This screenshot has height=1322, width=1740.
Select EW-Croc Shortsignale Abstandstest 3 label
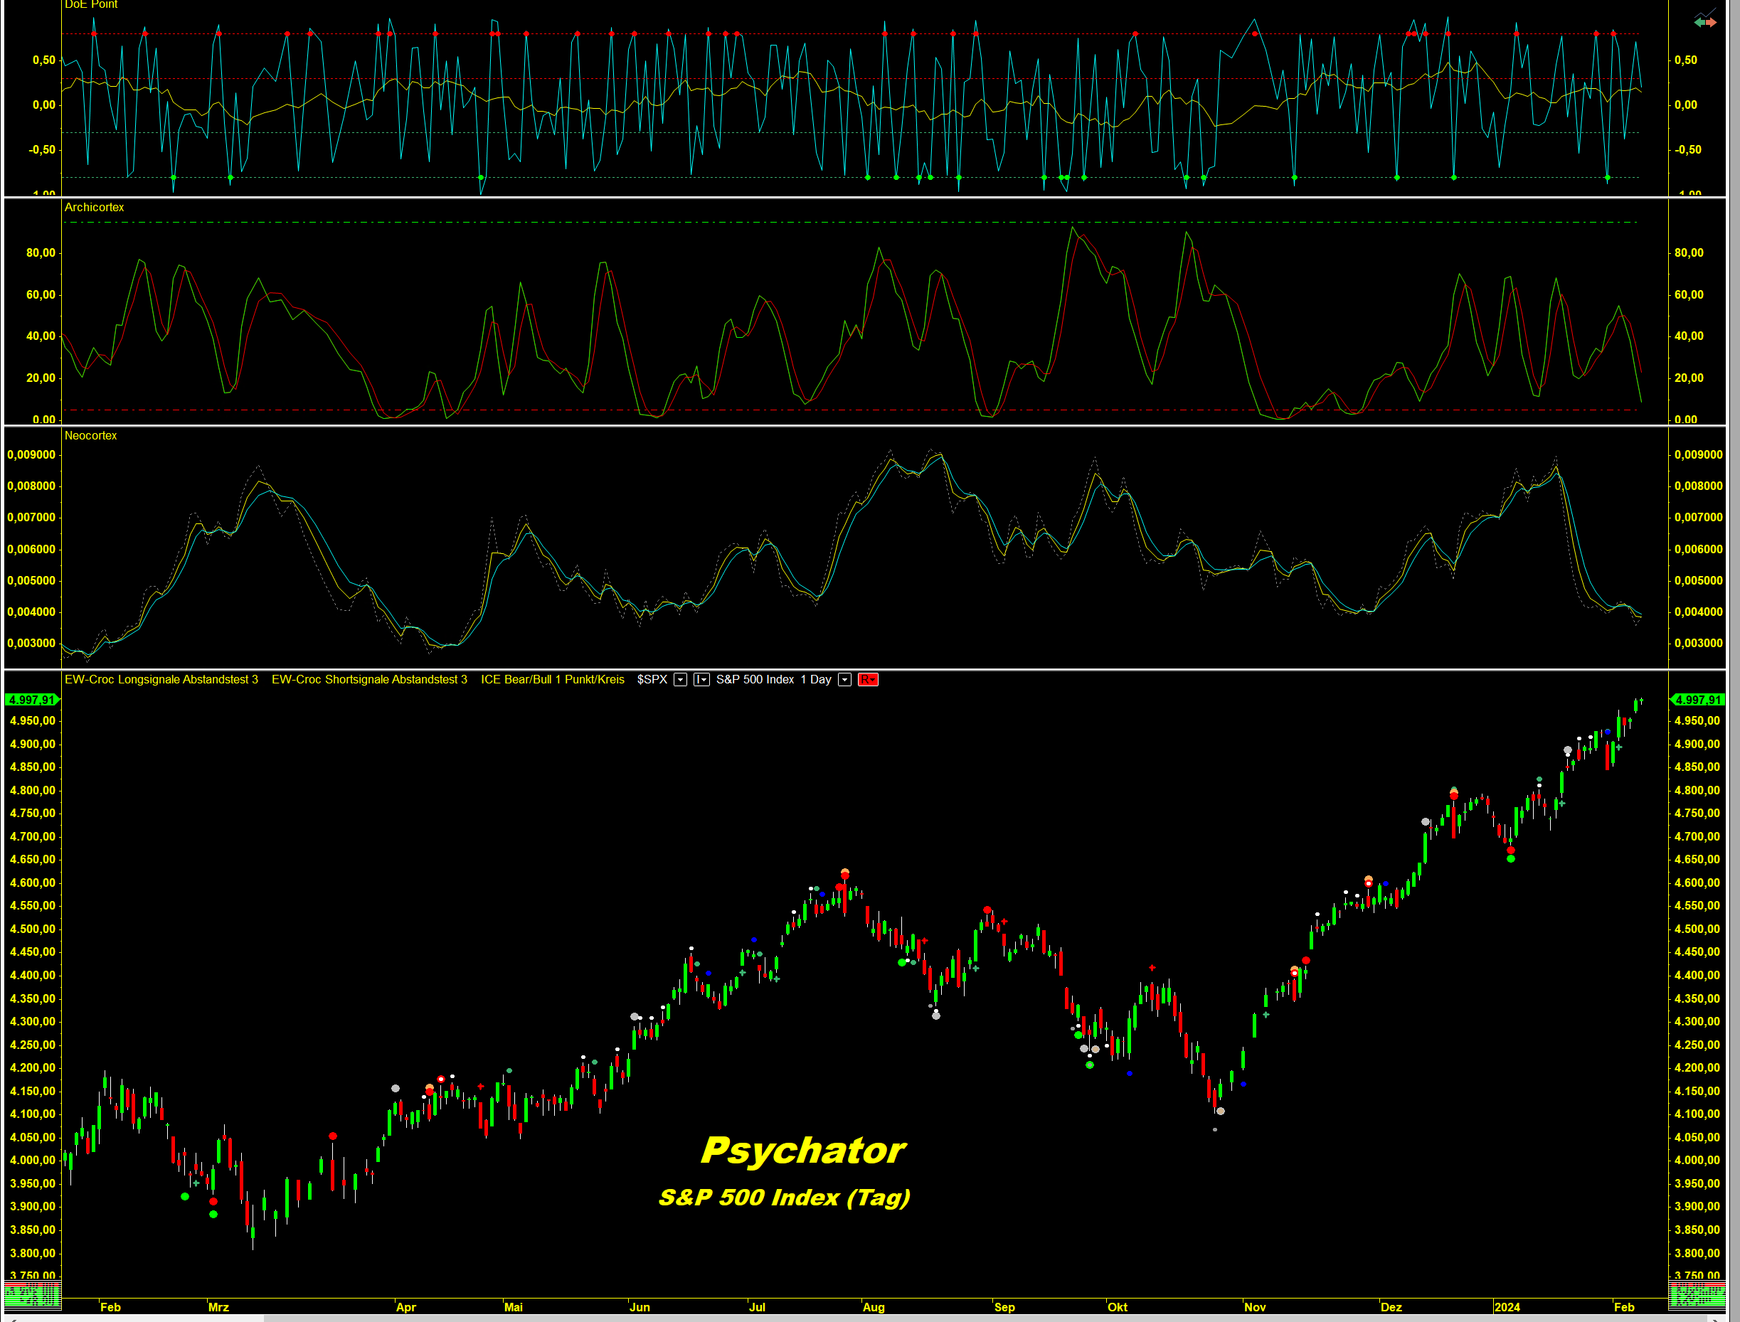click(369, 680)
